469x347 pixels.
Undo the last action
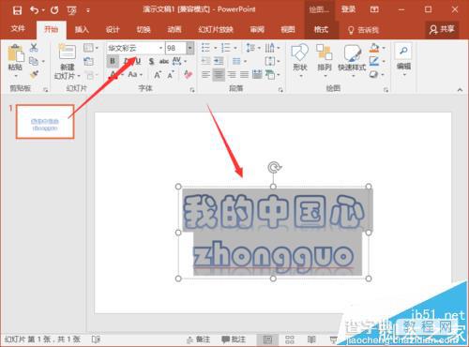(x=34, y=10)
